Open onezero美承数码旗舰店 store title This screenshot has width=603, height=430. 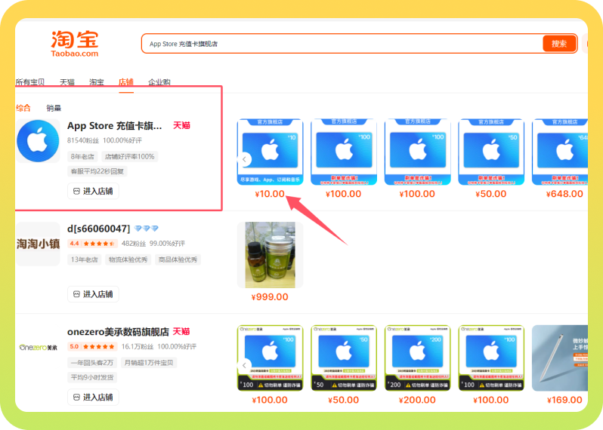118,331
